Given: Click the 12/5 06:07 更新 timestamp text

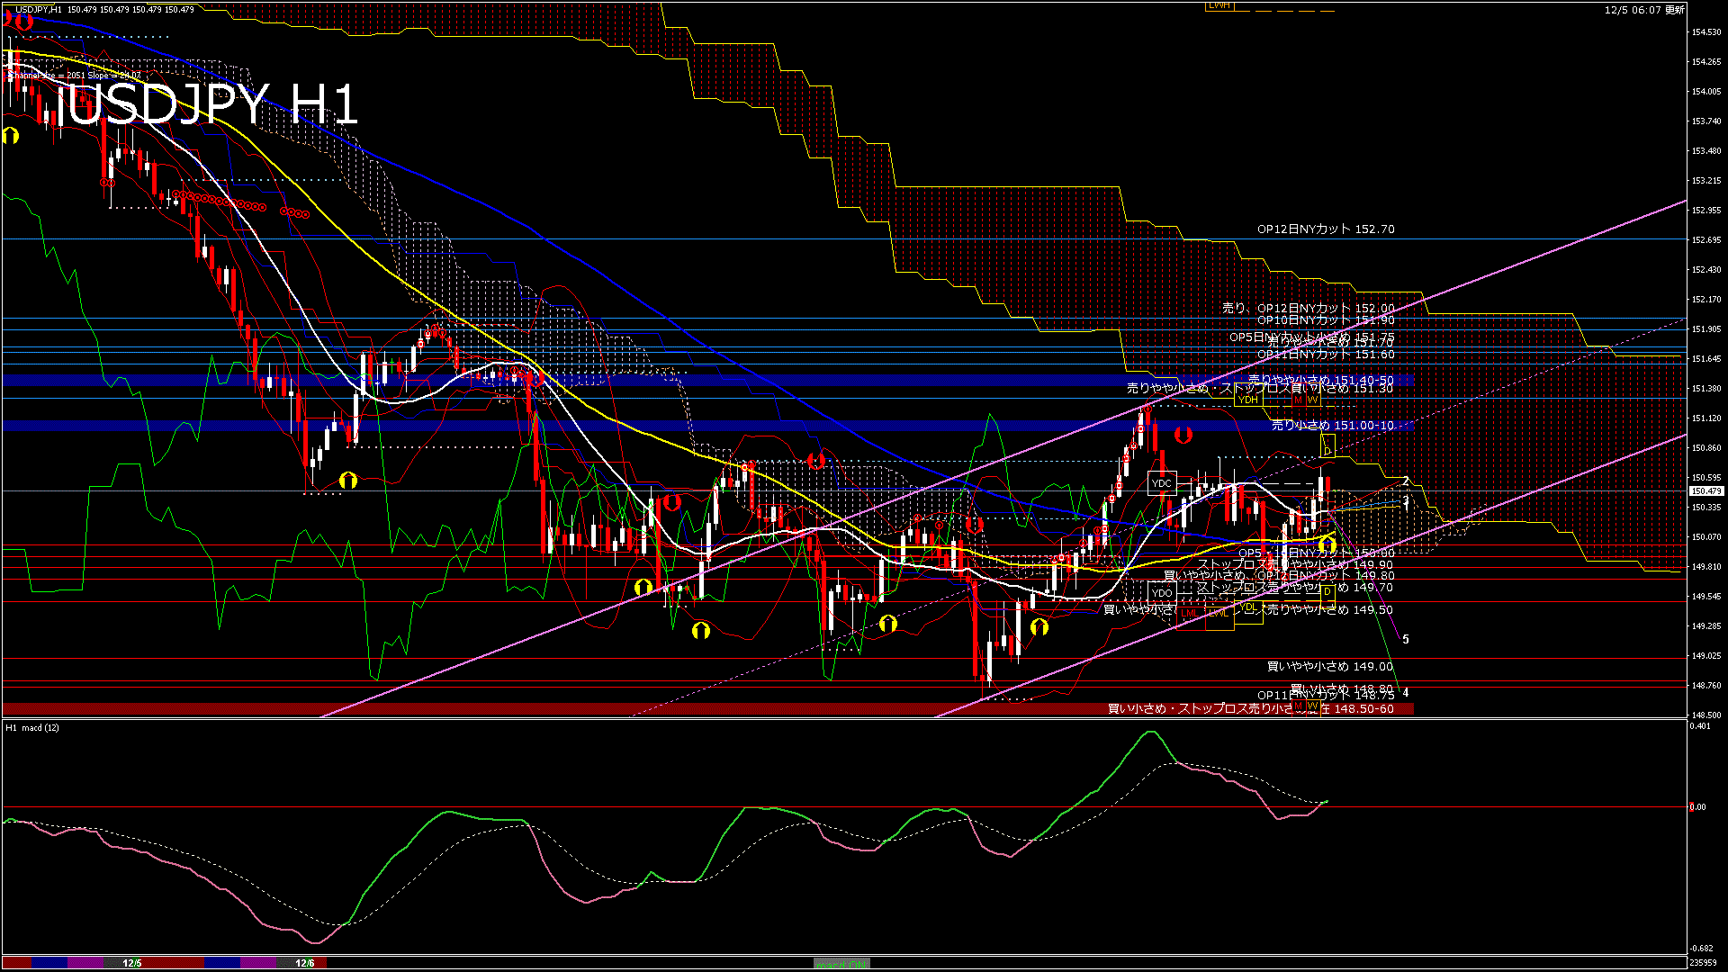Looking at the screenshot, I should click(x=1644, y=10).
